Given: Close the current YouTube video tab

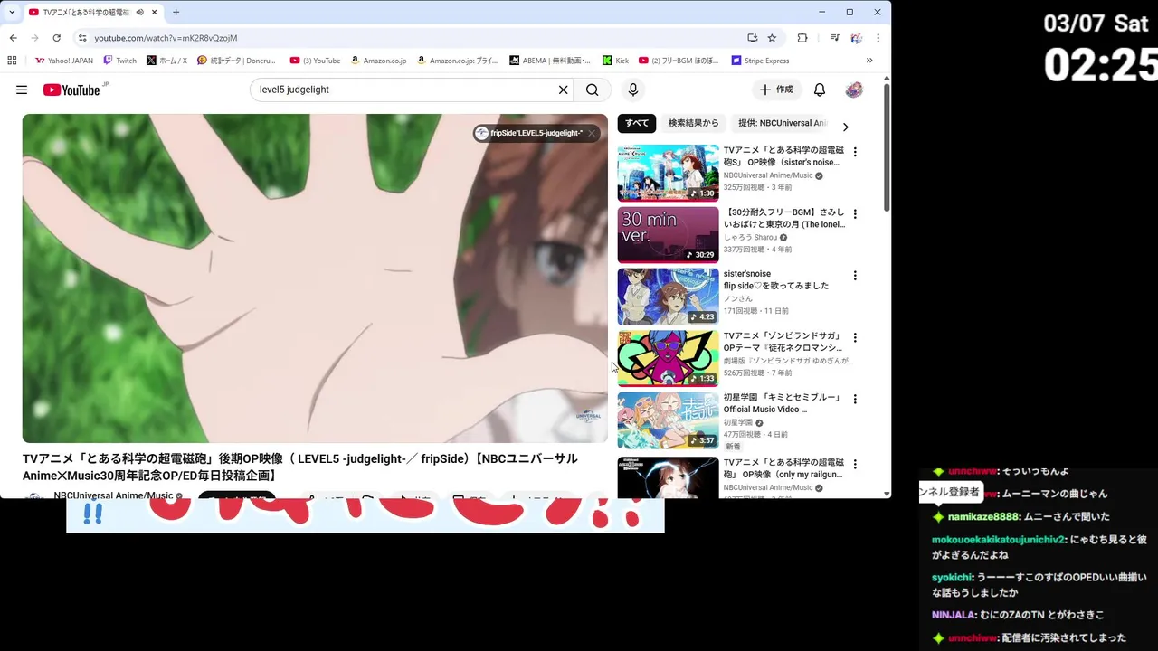Looking at the screenshot, I should (x=155, y=12).
